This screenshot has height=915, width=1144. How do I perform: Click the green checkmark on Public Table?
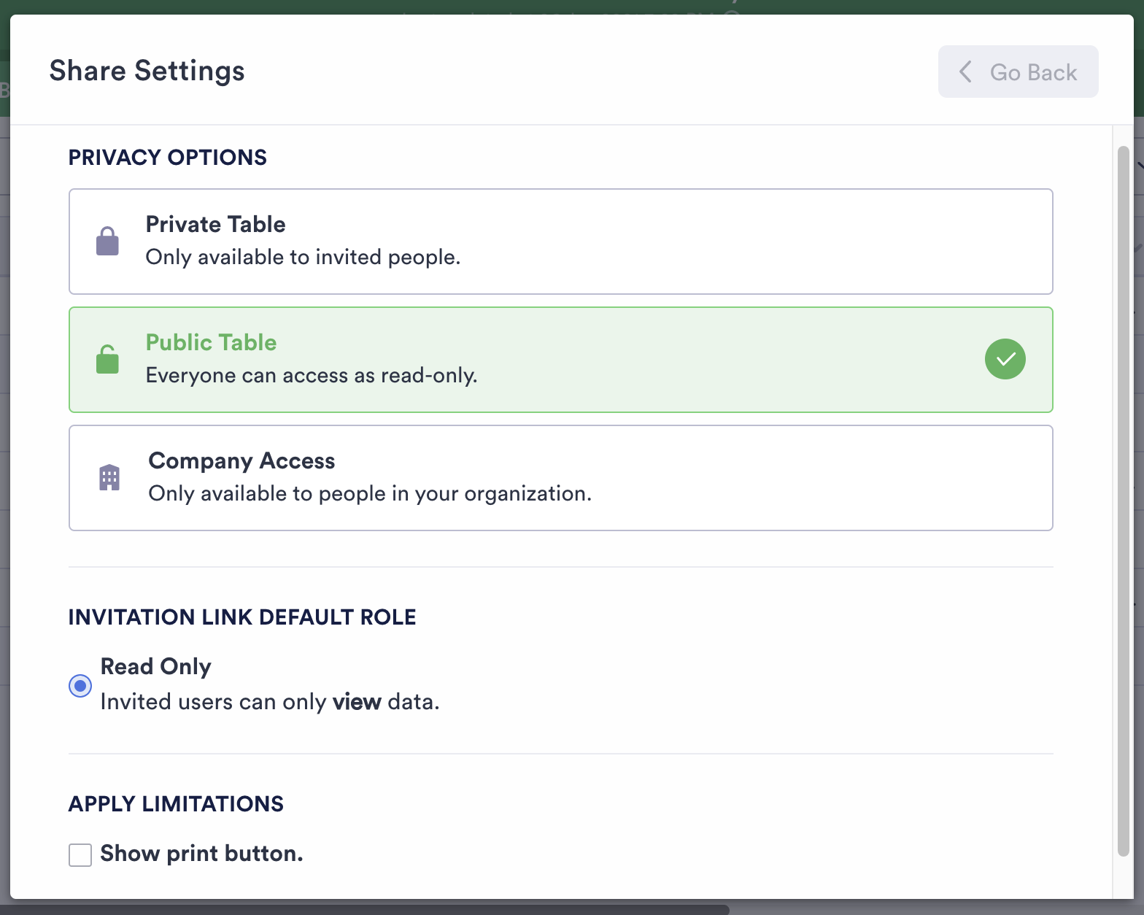click(x=1005, y=359)
